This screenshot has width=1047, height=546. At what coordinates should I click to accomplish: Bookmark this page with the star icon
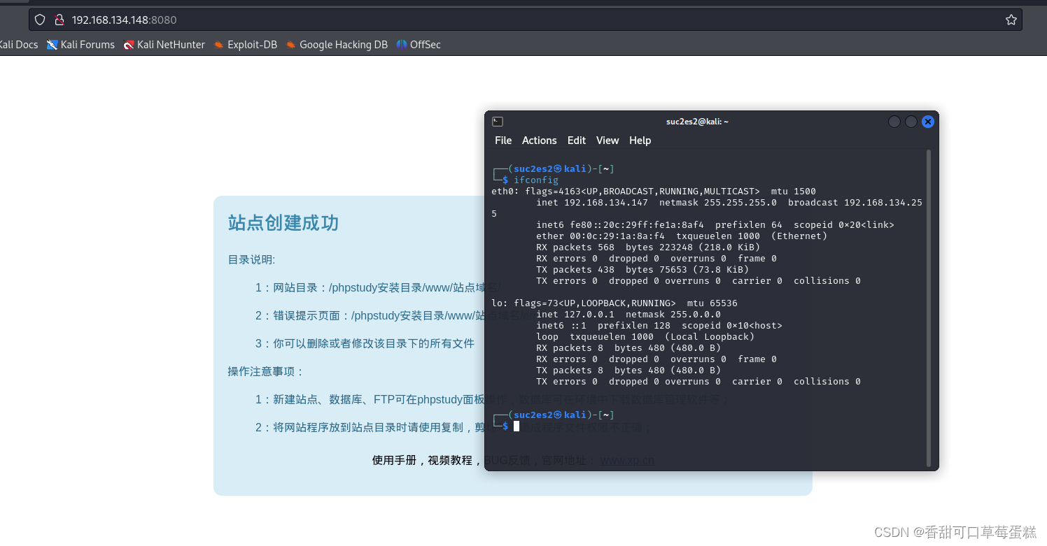click(1011, 20)
